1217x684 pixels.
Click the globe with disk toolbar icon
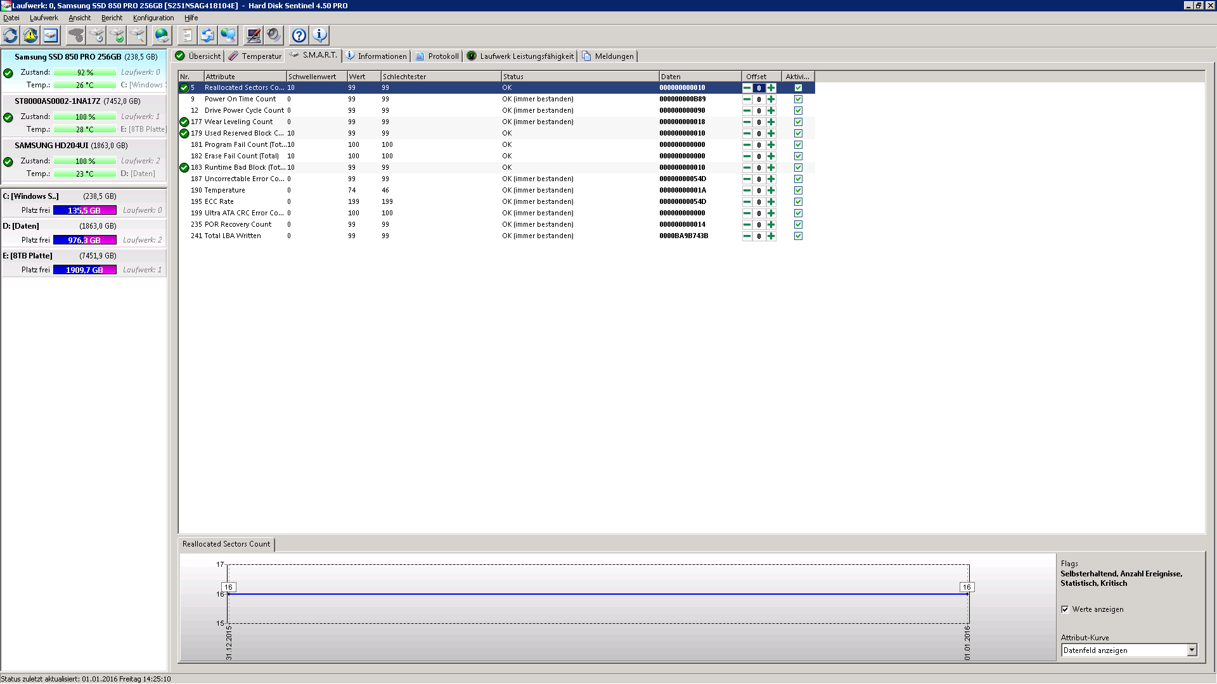pyautogui.click(x=162, y=35)
